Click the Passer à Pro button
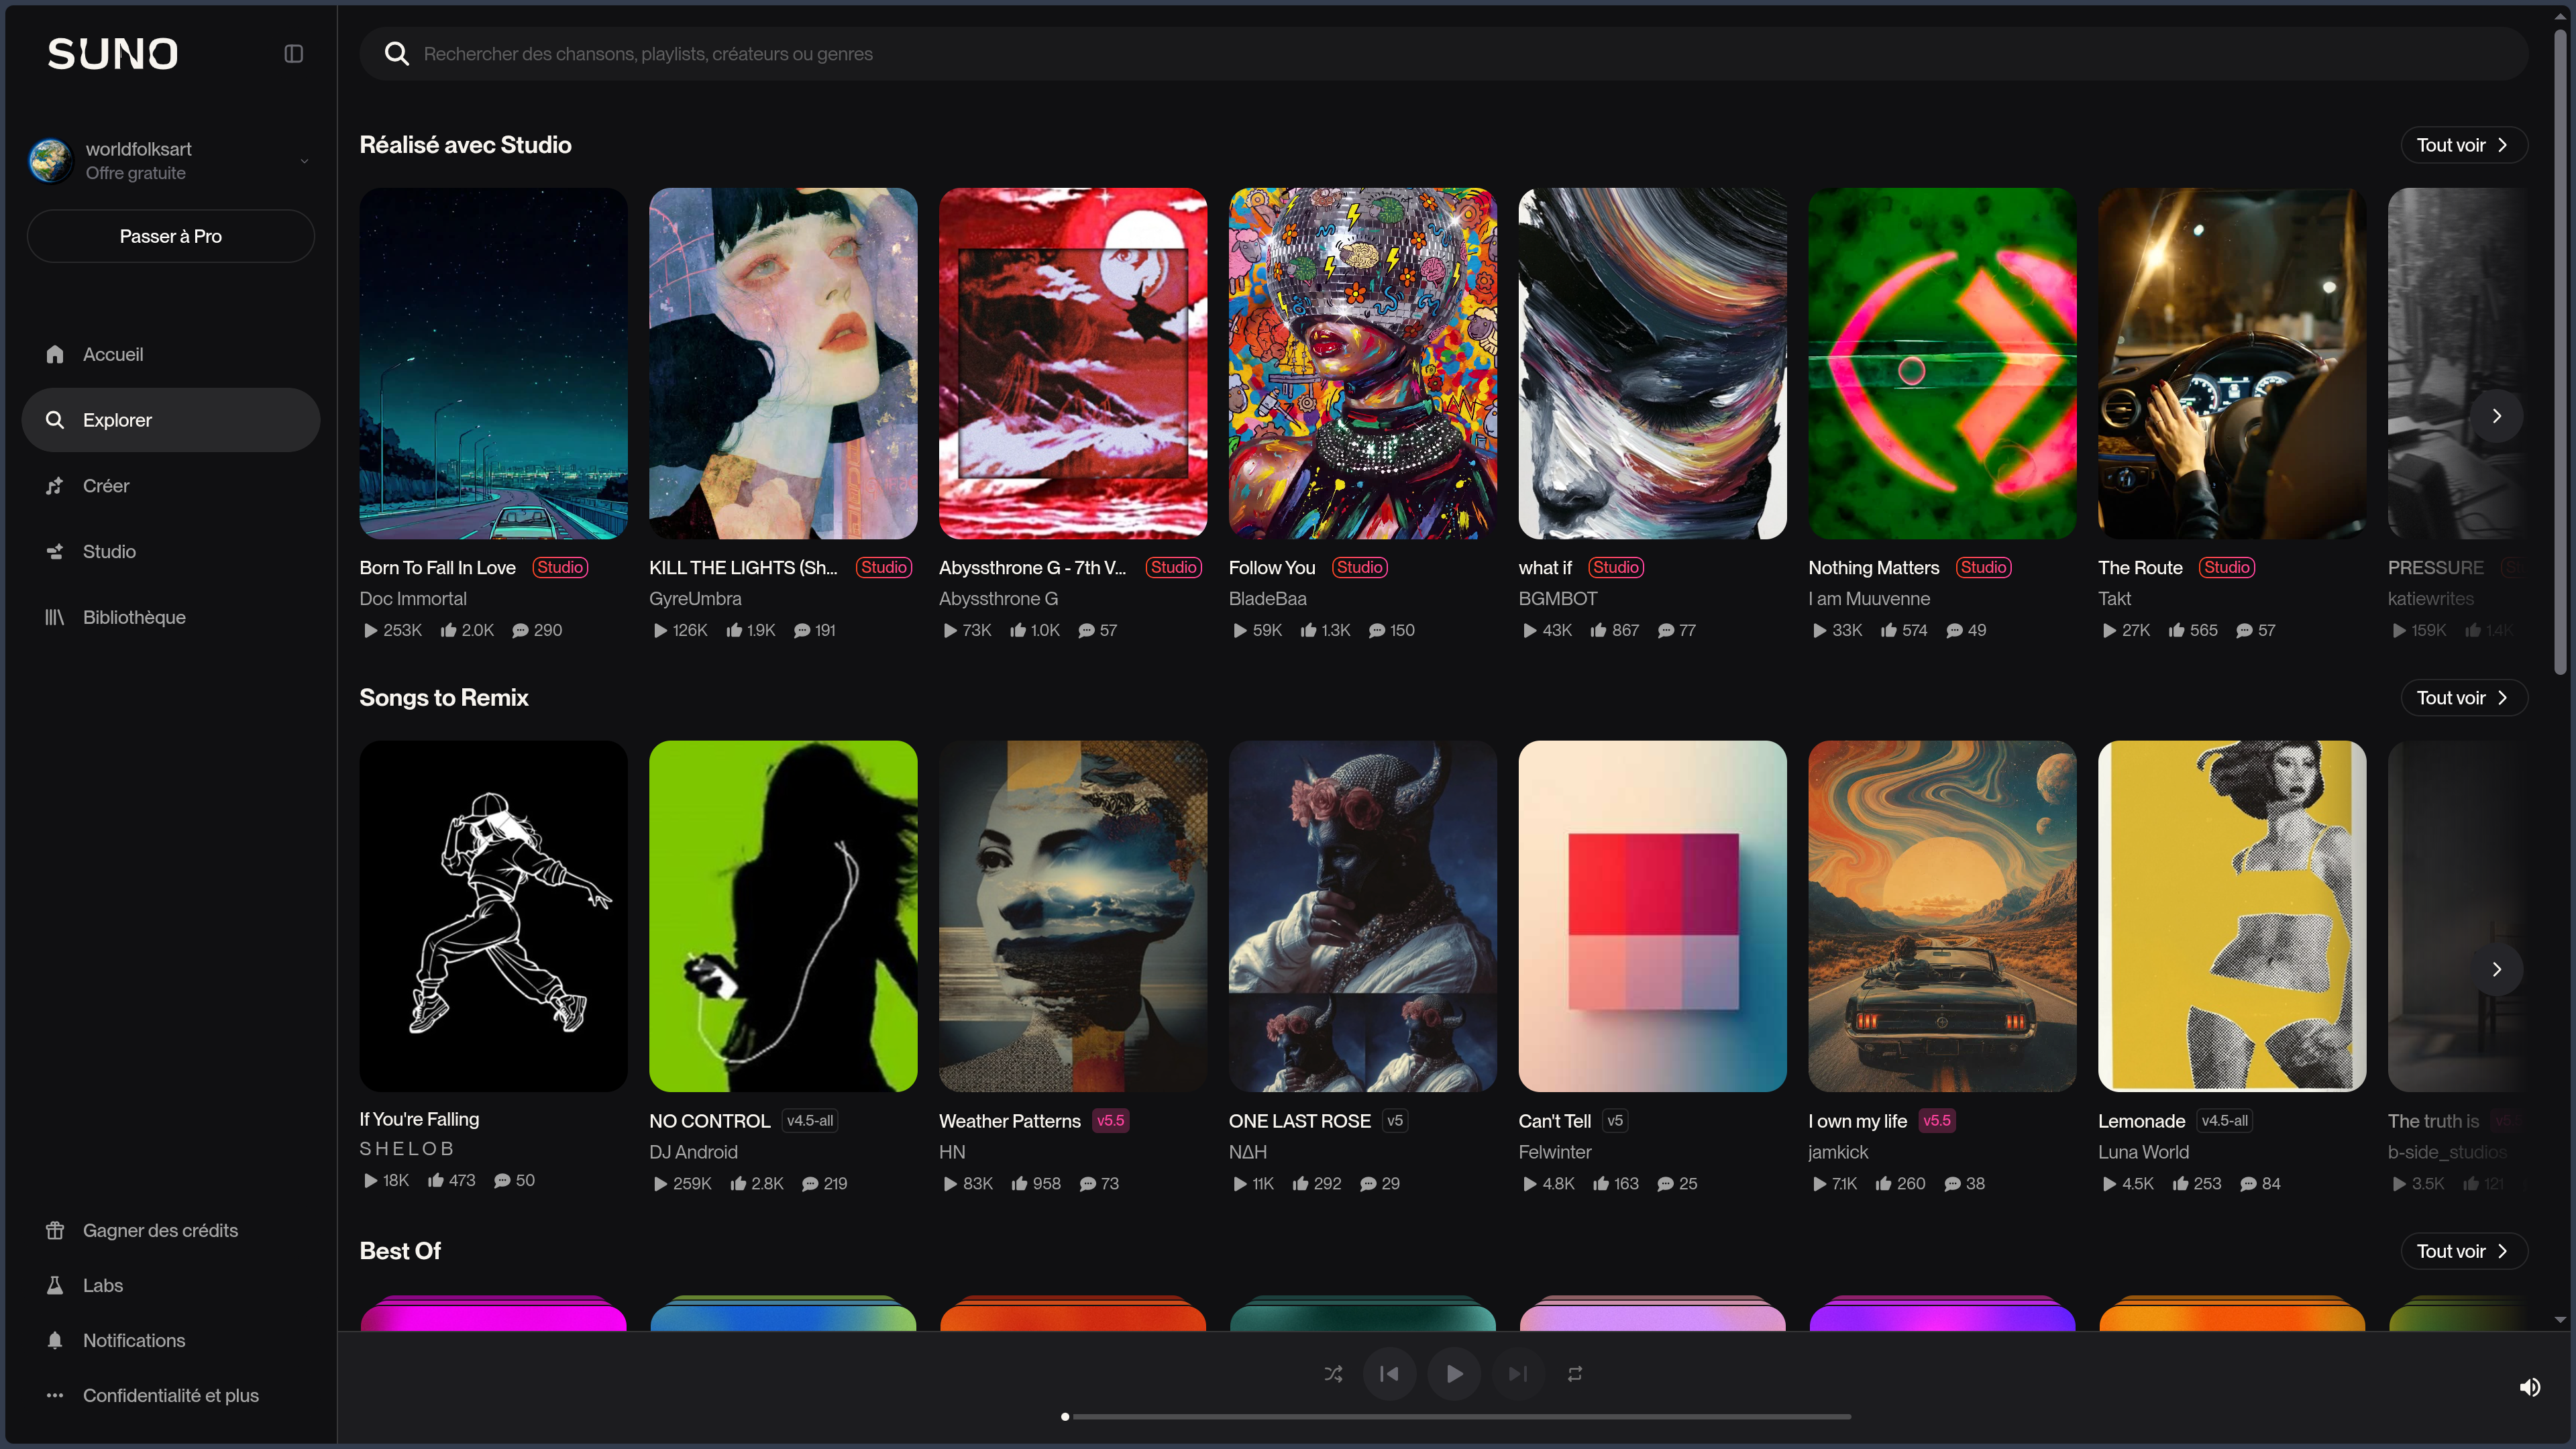2576x1449 pixels. click(170, 236)
